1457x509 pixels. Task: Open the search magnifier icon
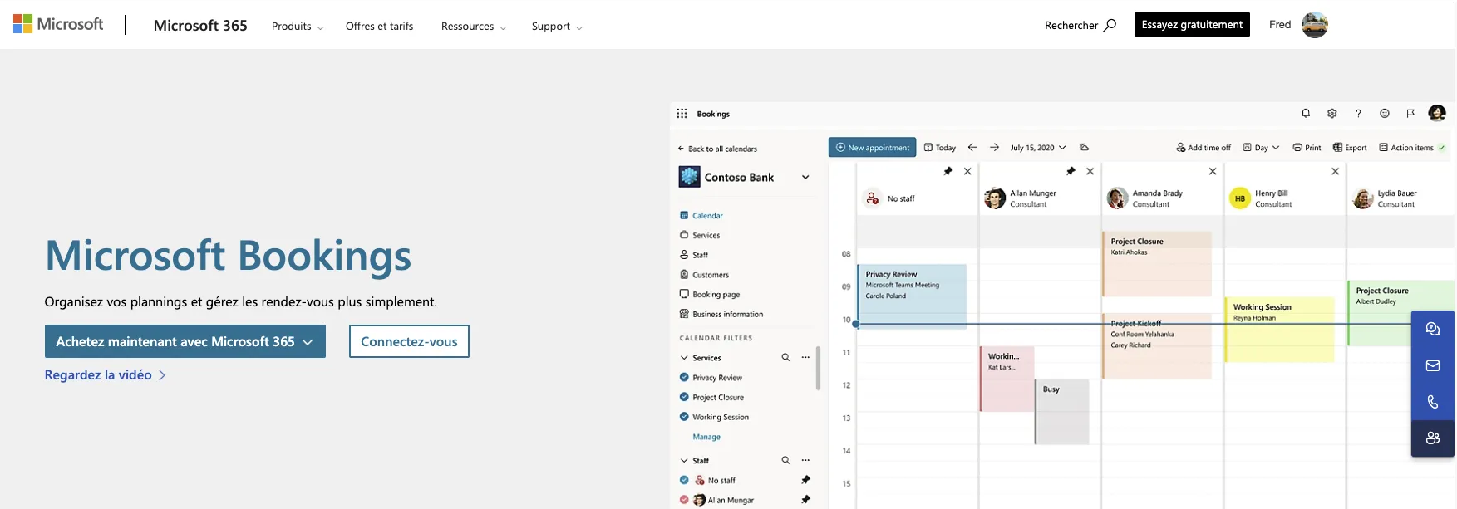click(x=1110, y=25)
